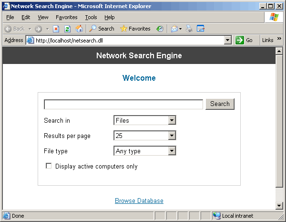Click the Forward navigation arrow icon

[x=38, y=29]
